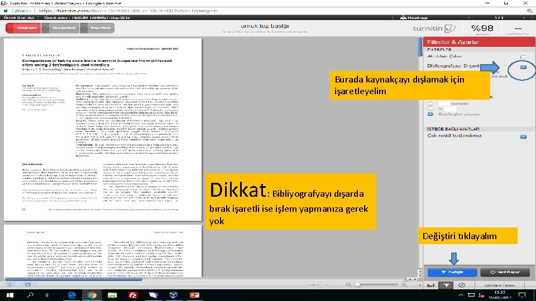This screenshot has width=536, height=301.
Task: Click the paper title ornek tez başlığı
Action: pos(265,26)
